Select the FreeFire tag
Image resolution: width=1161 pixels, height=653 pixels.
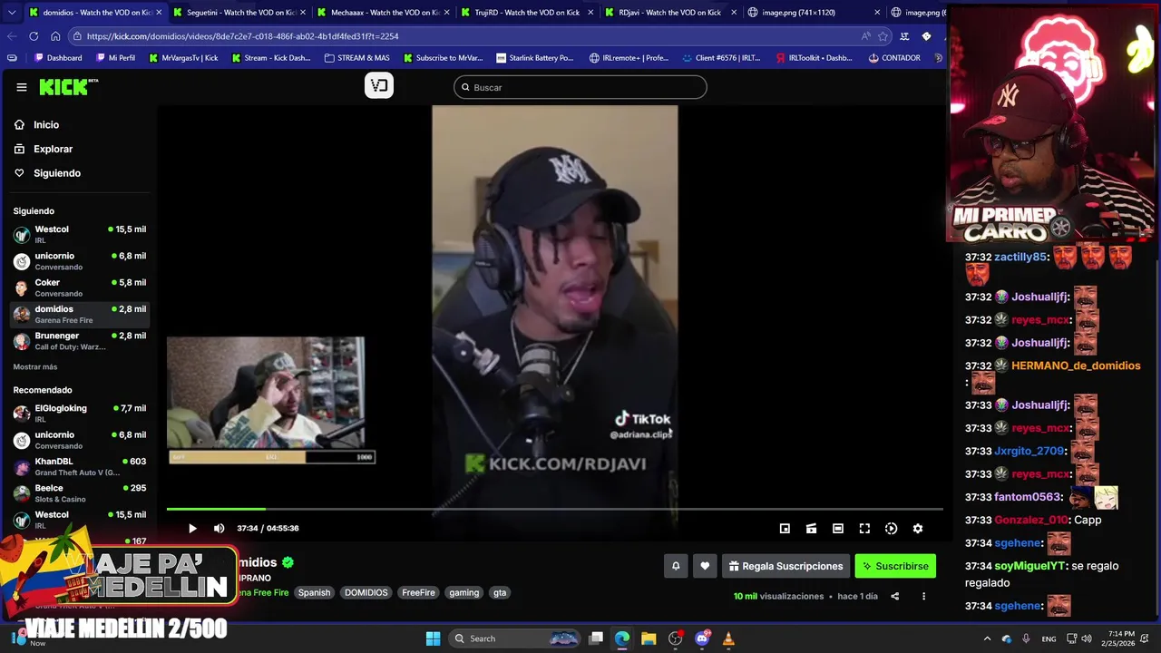(x=418, y=592)
